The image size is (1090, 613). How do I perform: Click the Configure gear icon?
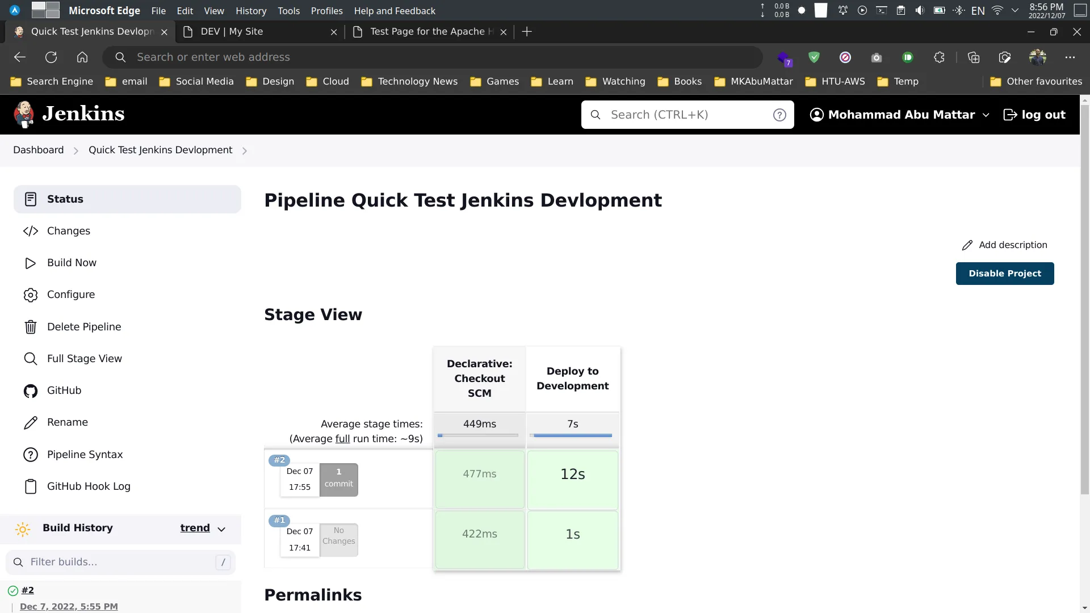[31, 294]
